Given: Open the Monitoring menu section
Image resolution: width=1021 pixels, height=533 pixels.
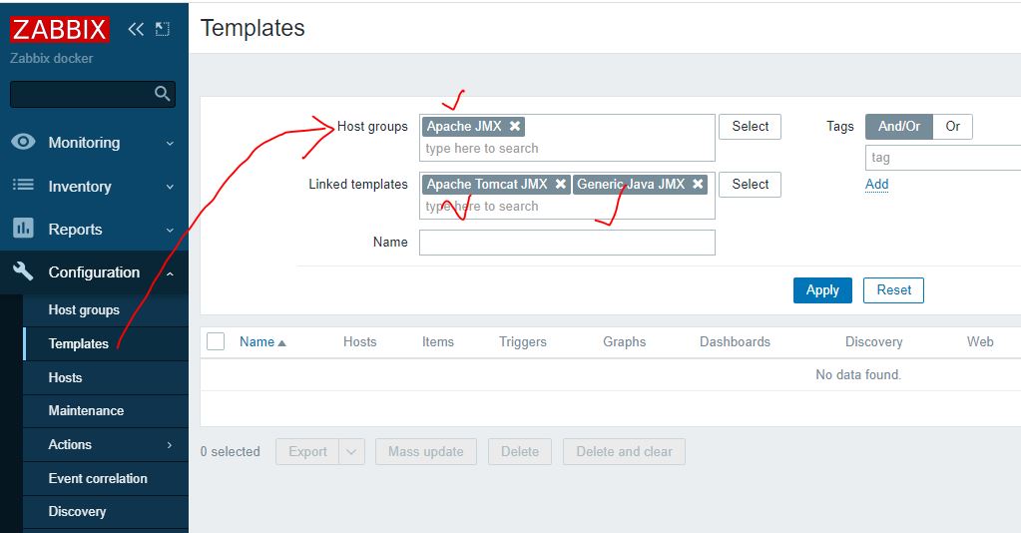Looking at the screenshot, I should (84, 143).
